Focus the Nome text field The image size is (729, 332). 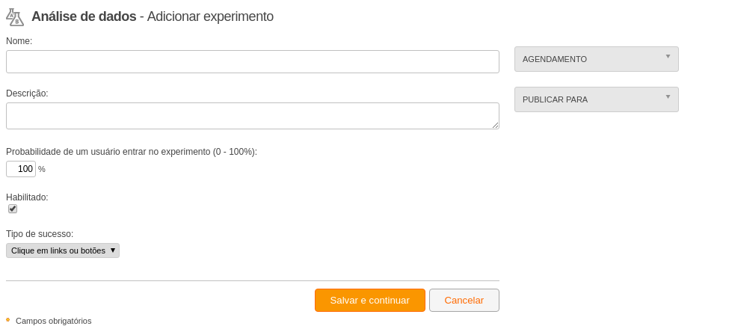[253, 62]
